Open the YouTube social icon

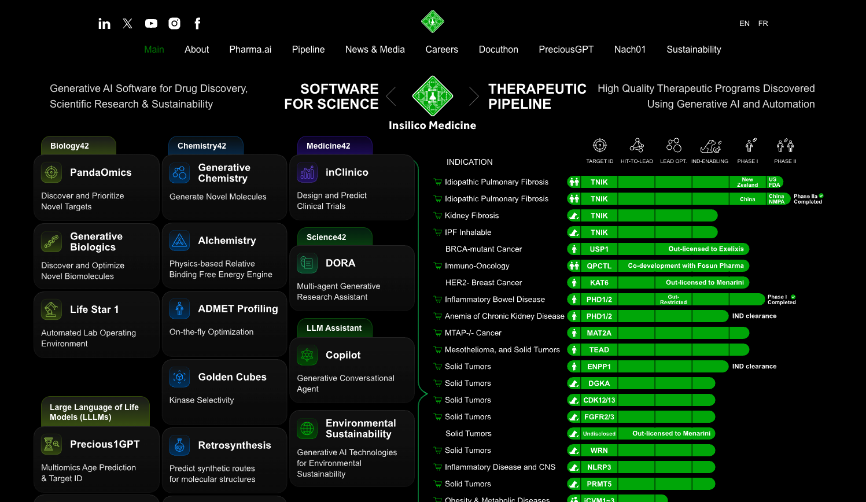(151, 24)
